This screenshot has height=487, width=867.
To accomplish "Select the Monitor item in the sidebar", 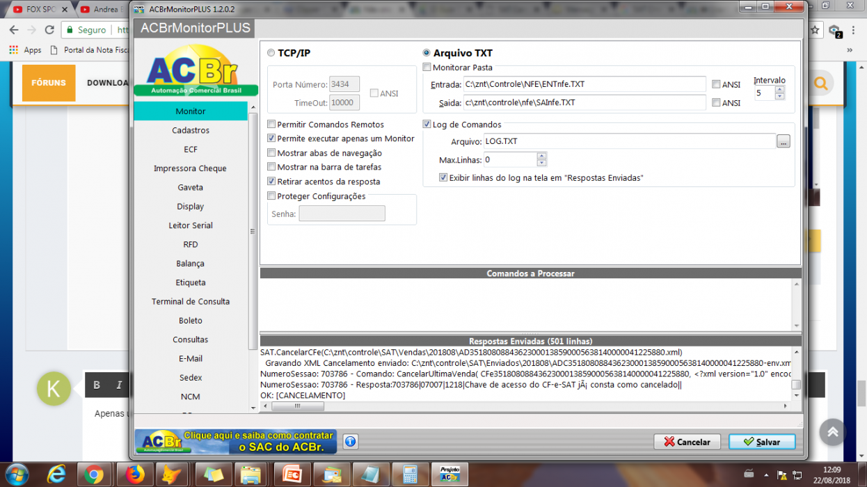I will tap(190, 111).
